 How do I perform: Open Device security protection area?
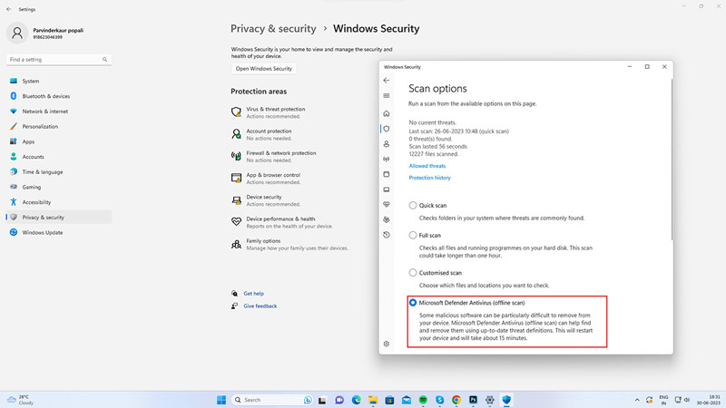[x=266, y=200]
